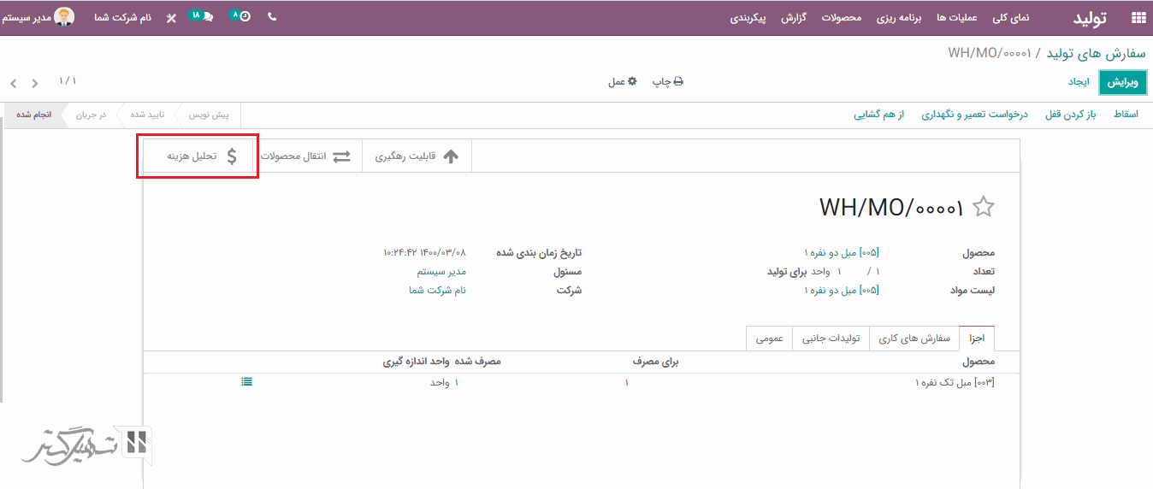Click the debug tools icon next to the company name
The width and height of the screenshot is (1153, 489).
click(x=171, y=17)
